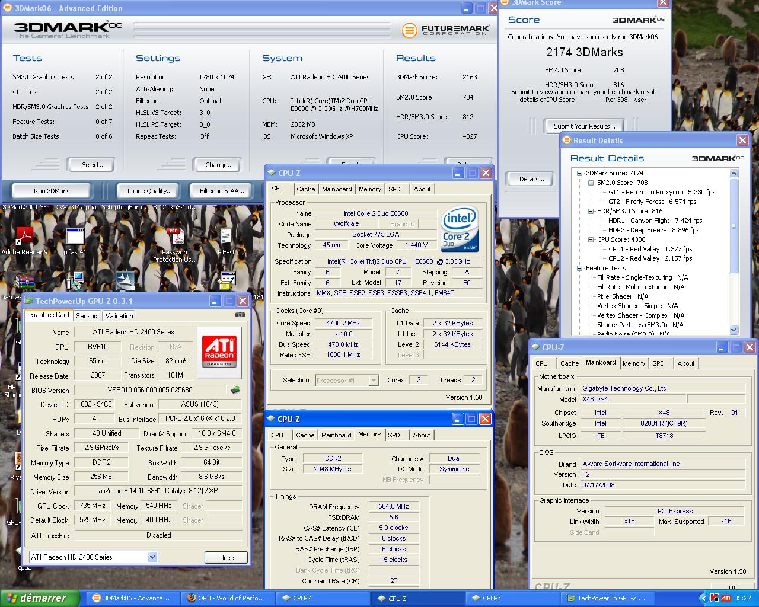The width and height of the screenshot is (759, 607).
Task: Click the Run 3DMark button
Action: [52, 191]
